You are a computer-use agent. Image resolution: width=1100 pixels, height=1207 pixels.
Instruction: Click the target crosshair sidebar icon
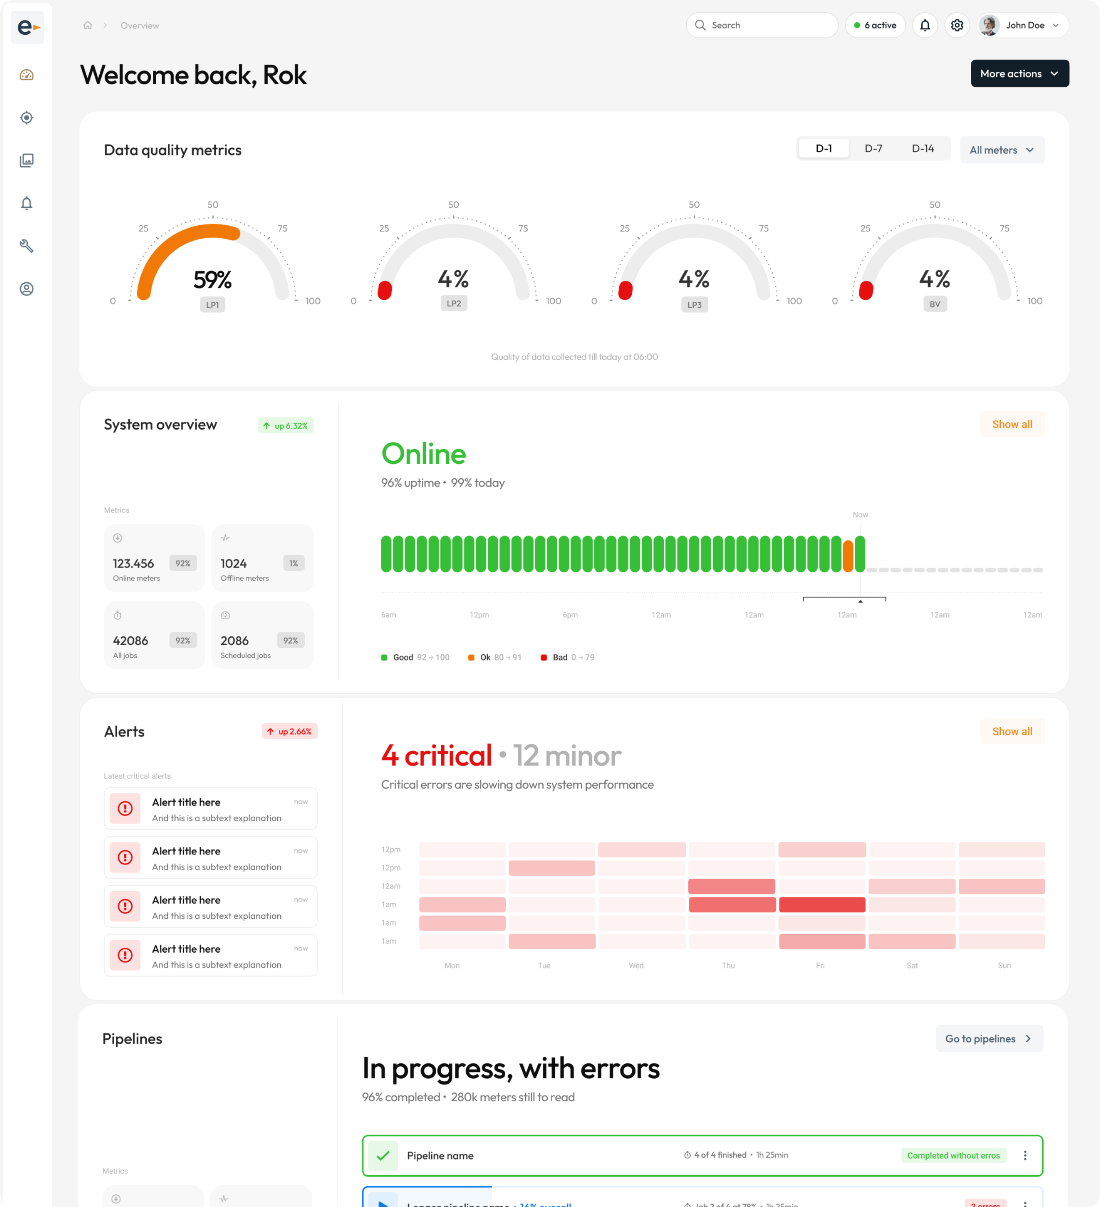pyautogui.click(x=26, y=118)
